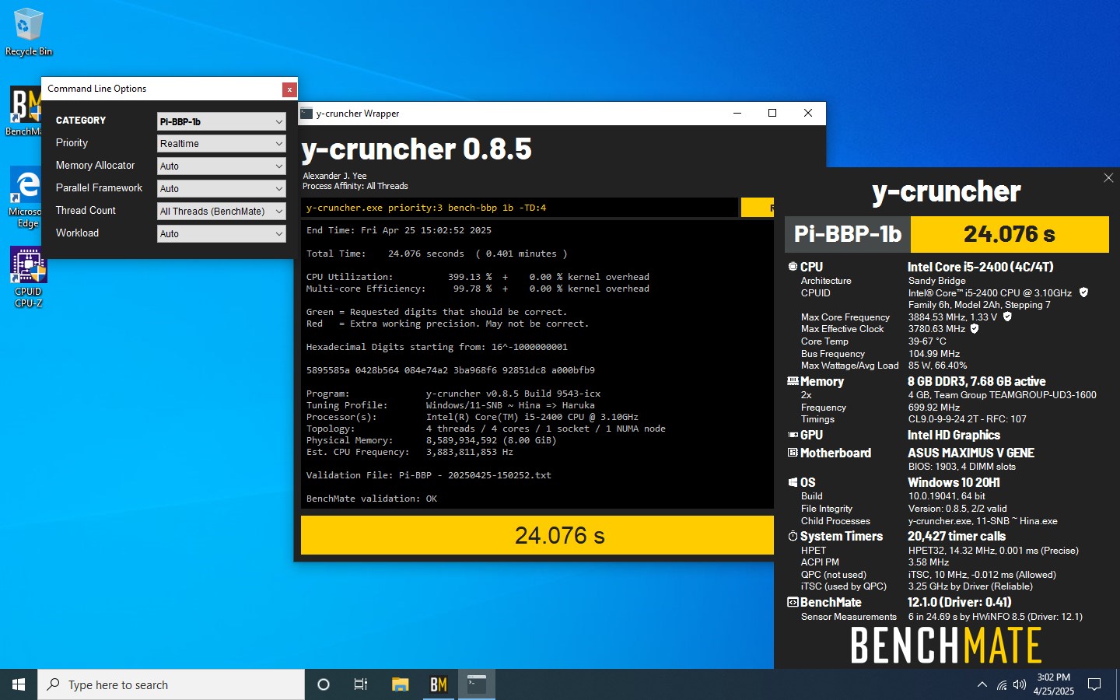
Task: Click the taskbar clock showing 3:02 PM
Action: coord(1053,684)
